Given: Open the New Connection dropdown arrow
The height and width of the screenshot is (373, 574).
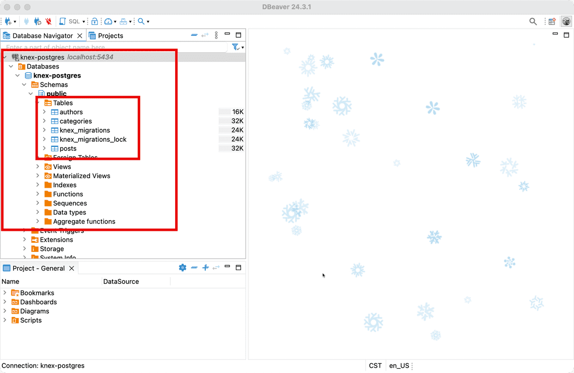Looking at the screenshot, I should click(15, 22).
